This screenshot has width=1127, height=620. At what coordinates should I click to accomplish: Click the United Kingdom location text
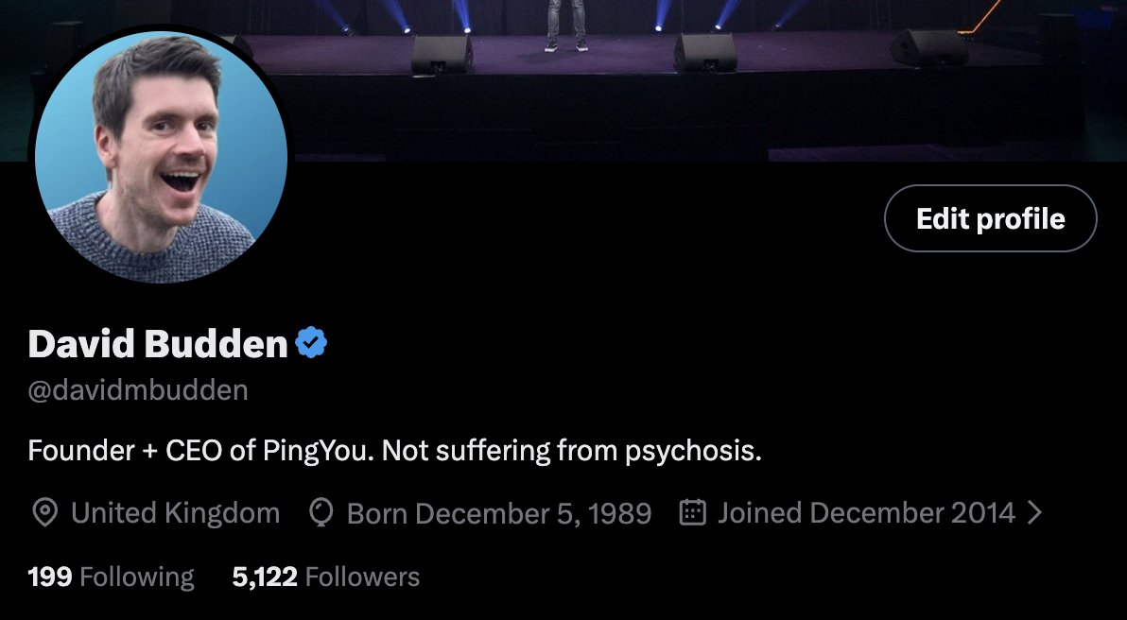click(175, 513)
